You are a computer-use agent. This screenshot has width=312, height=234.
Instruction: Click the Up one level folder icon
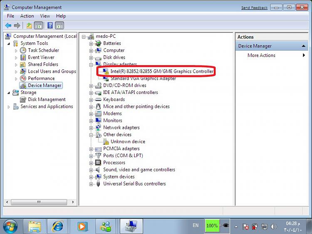tap(29, 25)
